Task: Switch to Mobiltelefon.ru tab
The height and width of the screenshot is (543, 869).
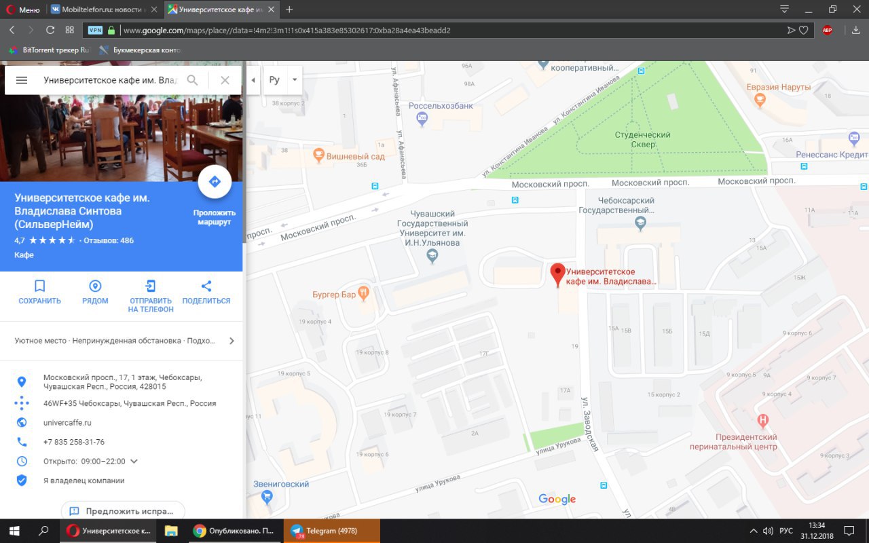Action: 105,10
